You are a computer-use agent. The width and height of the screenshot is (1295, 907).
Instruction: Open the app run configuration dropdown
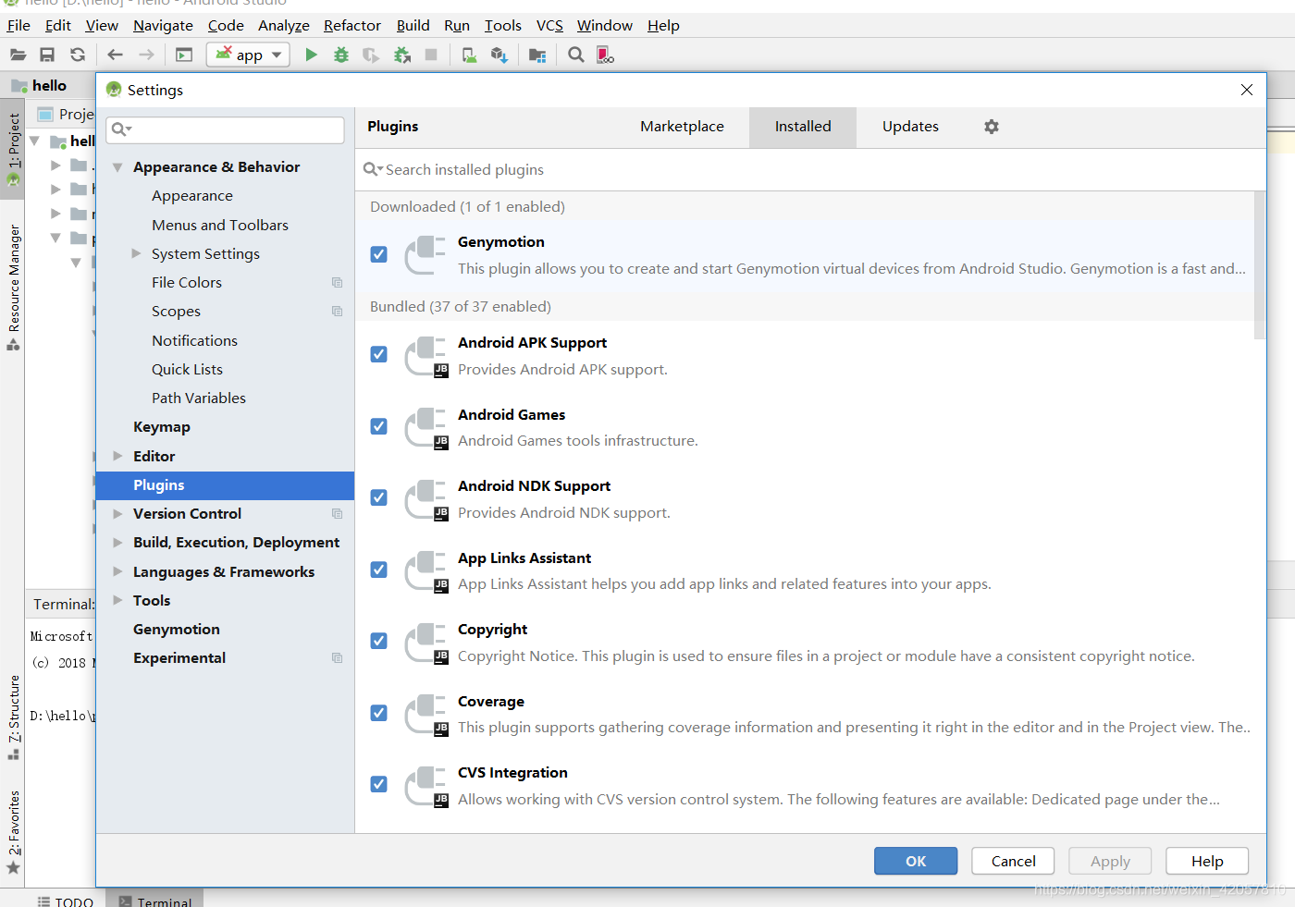[248, 55]
